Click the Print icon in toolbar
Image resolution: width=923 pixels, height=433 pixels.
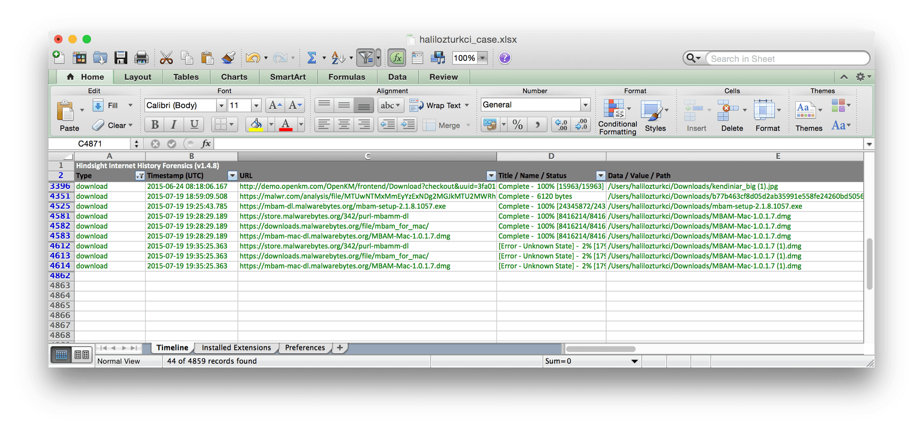coord(141,58)
